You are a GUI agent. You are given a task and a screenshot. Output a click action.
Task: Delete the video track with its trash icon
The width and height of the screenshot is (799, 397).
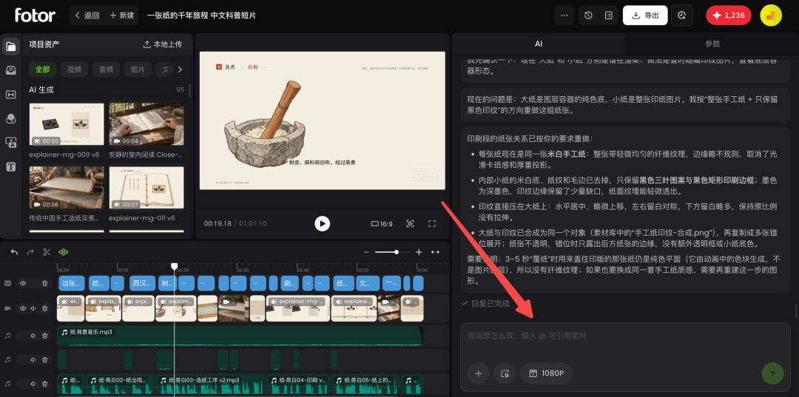pyautogui.click(x=45, y=308)
